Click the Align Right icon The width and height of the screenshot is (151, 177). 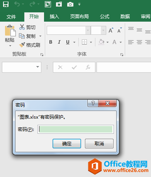(x=148, y=42)
